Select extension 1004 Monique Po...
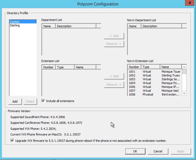The image size is (196, 160). click(x=155, y=83)
